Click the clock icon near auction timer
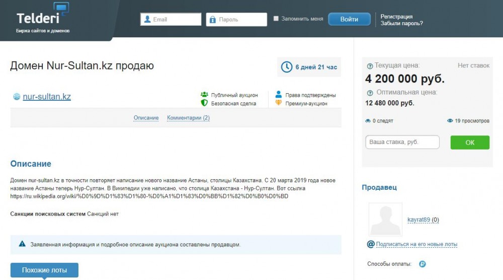The width and height of the screenshot is (503, 280). coord(286,67)
